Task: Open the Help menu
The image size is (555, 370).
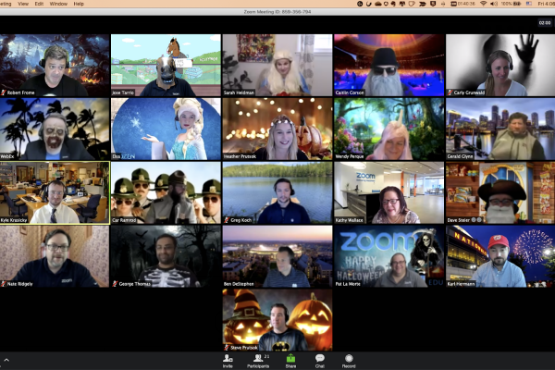Action: pos(81,4)
